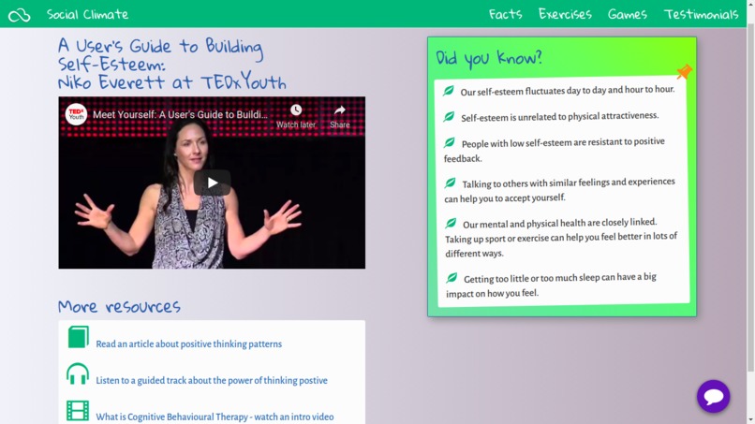Viewport: 755px width, 424px height.
Task: Open the purple chat bubble button
Action: click(x=713, y=396)
